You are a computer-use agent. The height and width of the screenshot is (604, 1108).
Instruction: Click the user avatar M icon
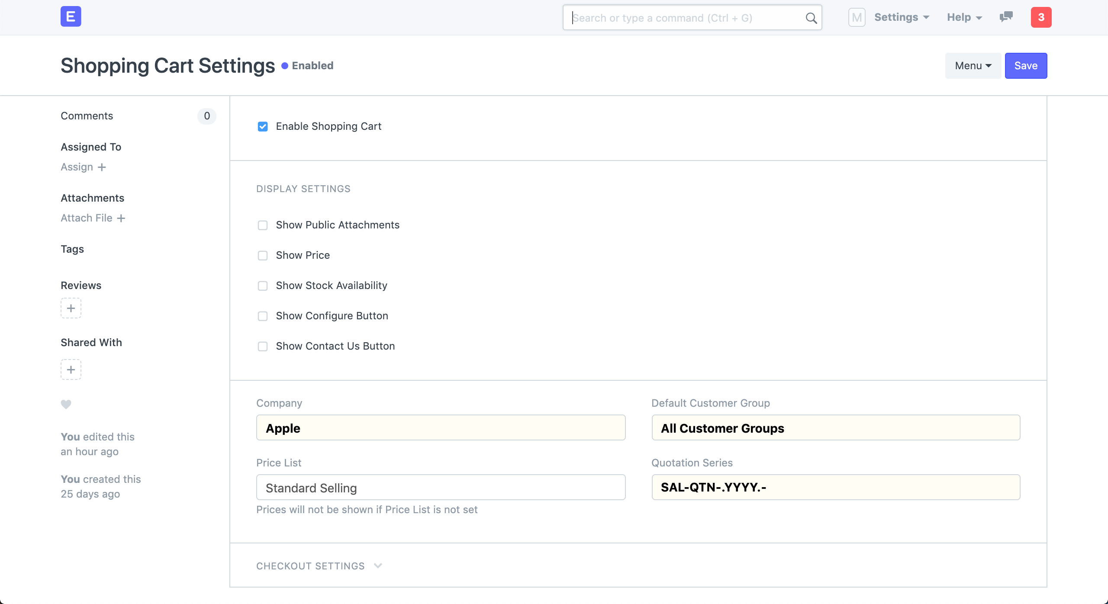coord(857,17)
